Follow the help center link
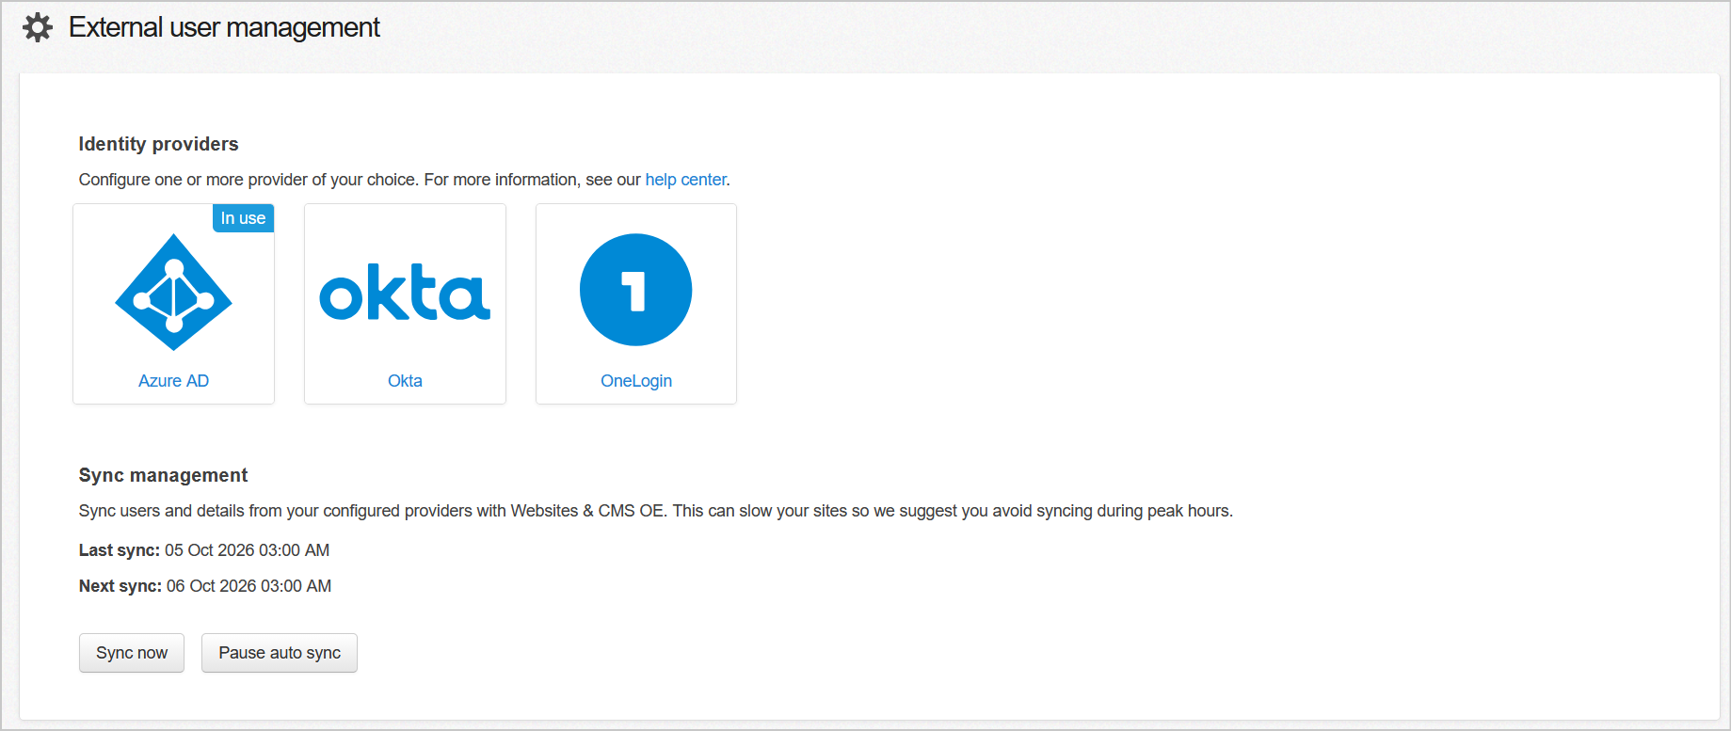The image size is (1731, 731). point(685,180)
